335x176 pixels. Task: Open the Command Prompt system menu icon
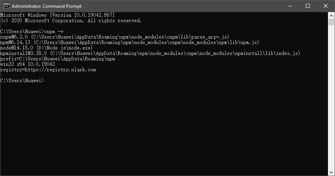(5, 6)
